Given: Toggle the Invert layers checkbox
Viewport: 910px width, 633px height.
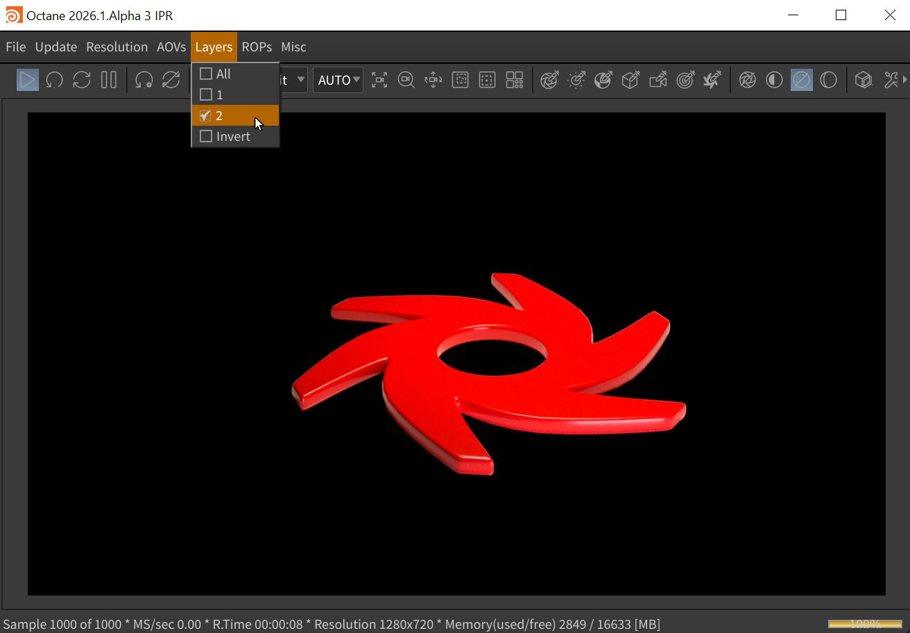Looking at the screenshot, I should pyautogui.click(x=206, y=136).
